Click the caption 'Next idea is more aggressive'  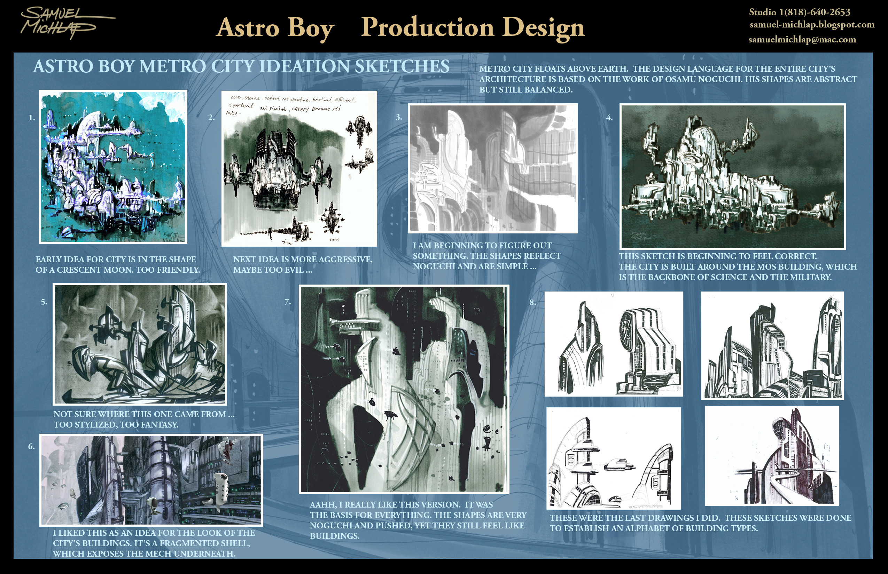pyautogui.click(x=303, y=265)
